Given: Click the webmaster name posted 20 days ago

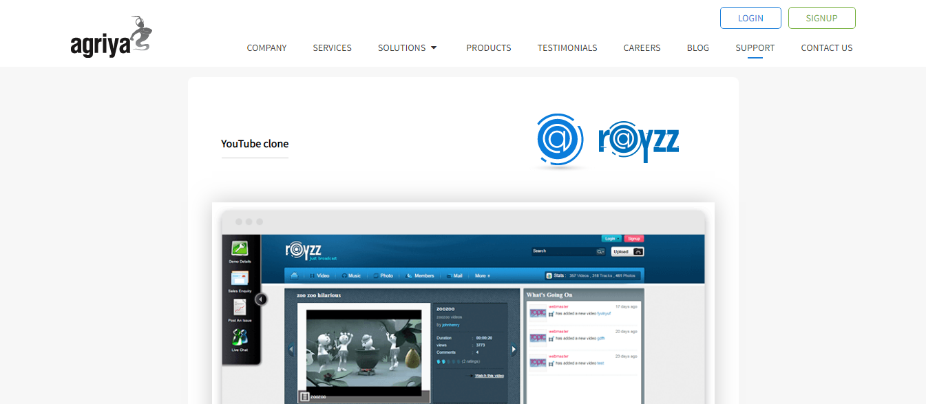Looking at the screenshot, I should (x=558, y=331).
